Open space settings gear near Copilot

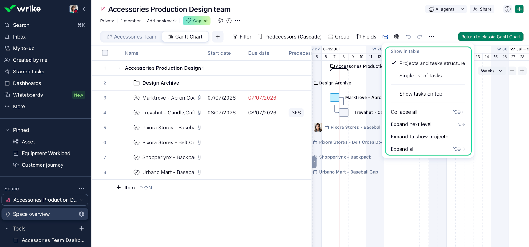(x=220, y=21)
